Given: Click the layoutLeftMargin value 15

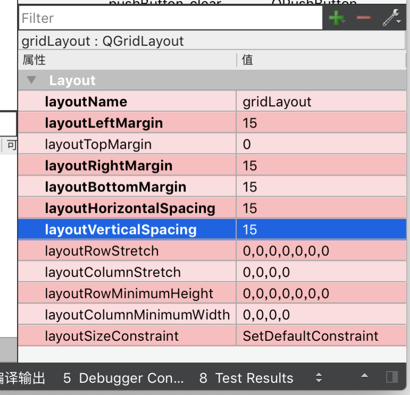Looking at the screenshot, I should click(321, 123).
